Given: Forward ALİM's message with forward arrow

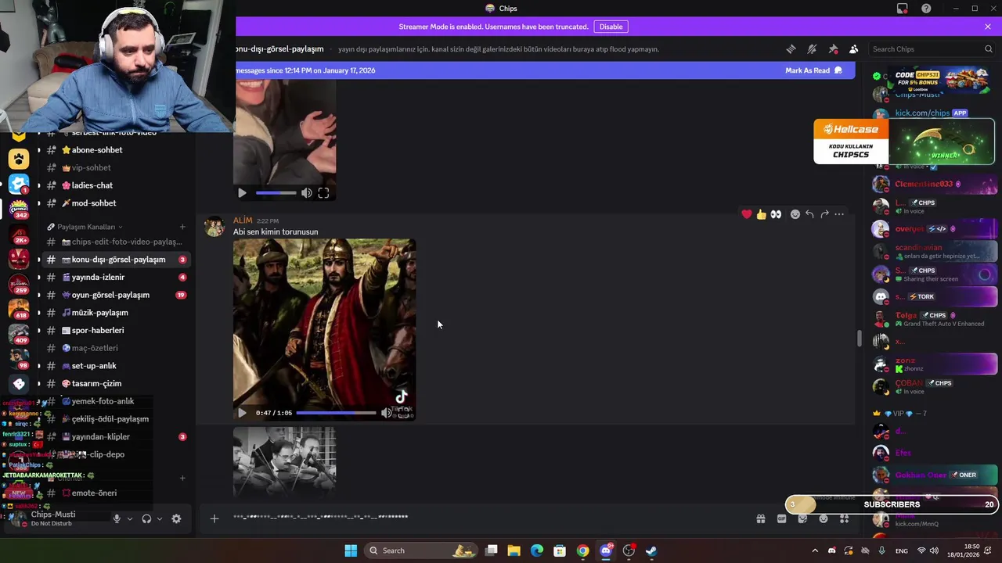Looking at the screenshot, I should click(x=824, y=214).
